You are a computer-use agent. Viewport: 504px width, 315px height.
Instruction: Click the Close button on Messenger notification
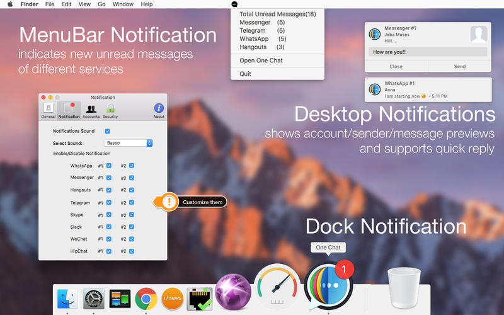click(x=396, y=66)
